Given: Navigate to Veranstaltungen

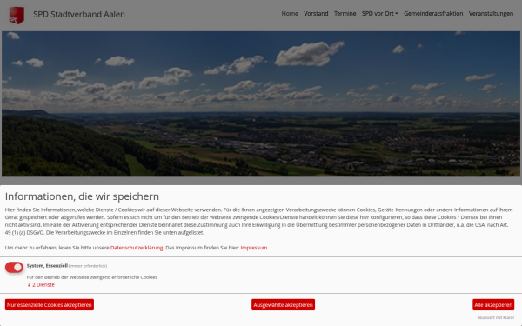Looking at the screenshot, I should pyautogui.click(x=491, y=14).
